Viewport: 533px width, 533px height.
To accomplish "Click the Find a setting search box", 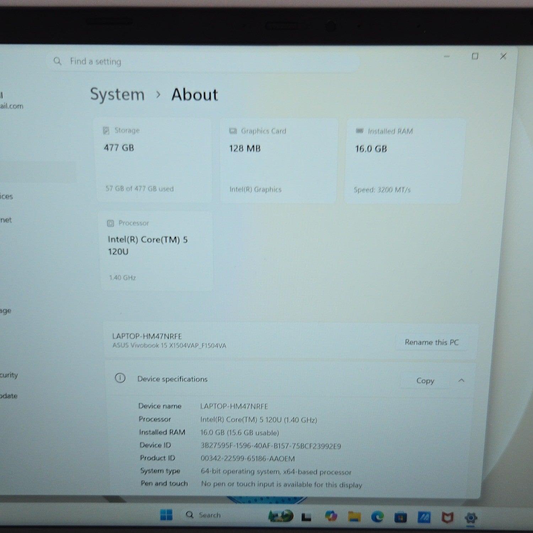I will [203, 61].
